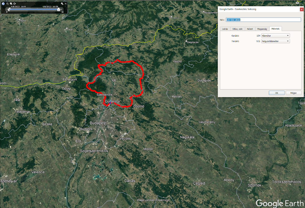Click the Tatabánya map label
This screenshot has height=208, width=305.
[x=22, y=112]
